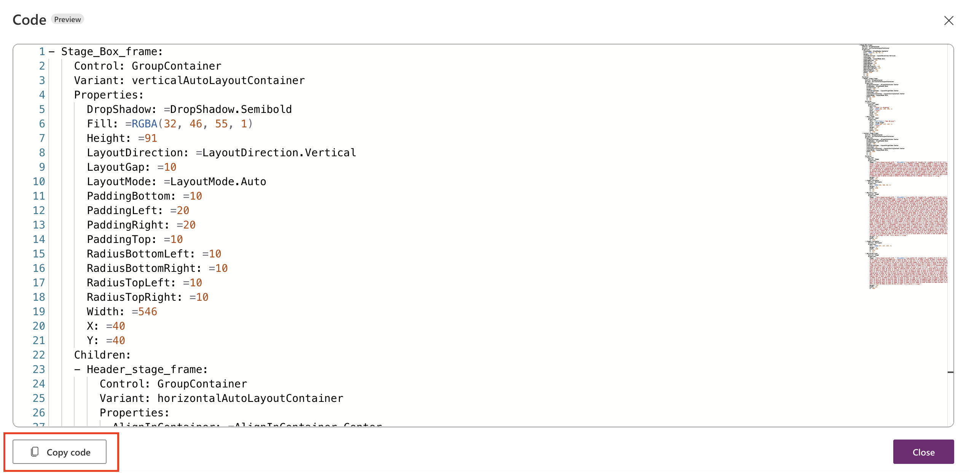Click the verticalAutoLayoutContainer variant text
This screenshot has width=969, height=473.
coord(218,80)
